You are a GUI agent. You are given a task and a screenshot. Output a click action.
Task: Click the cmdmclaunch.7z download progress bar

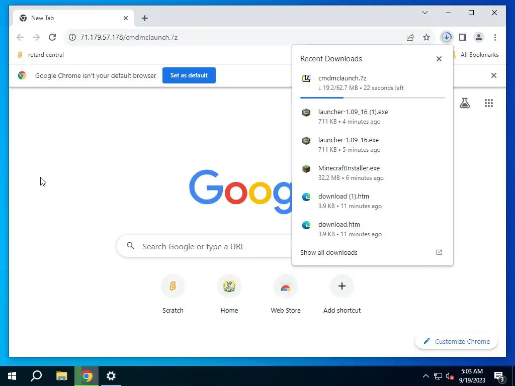[373, 98]
